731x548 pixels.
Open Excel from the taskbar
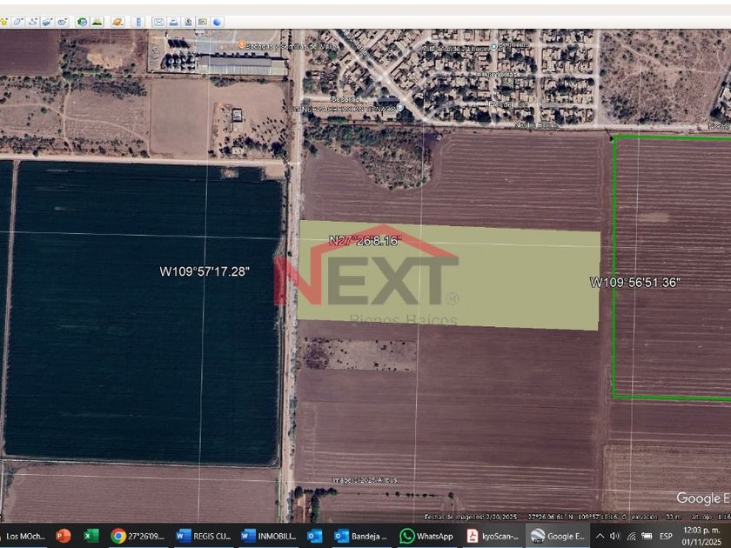[x=91, y=536]
